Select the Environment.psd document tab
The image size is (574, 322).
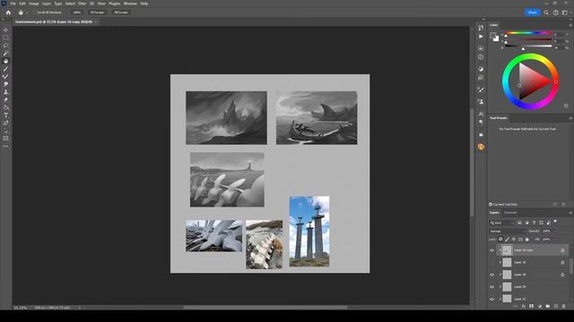coord(54,21)
